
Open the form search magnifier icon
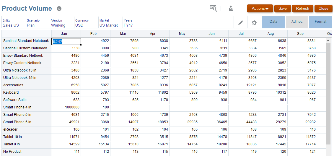[x=213, y=9]
